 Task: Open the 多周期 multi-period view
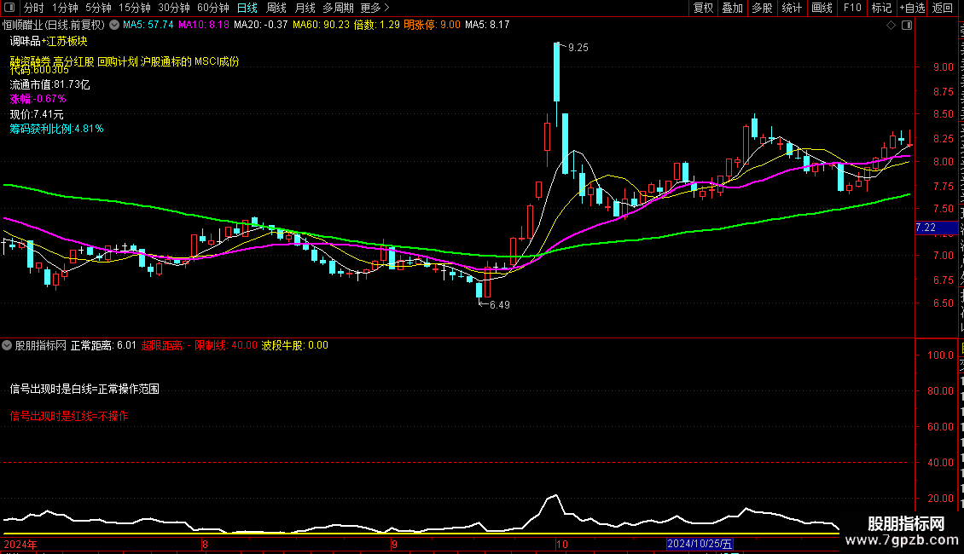point(338,8)
